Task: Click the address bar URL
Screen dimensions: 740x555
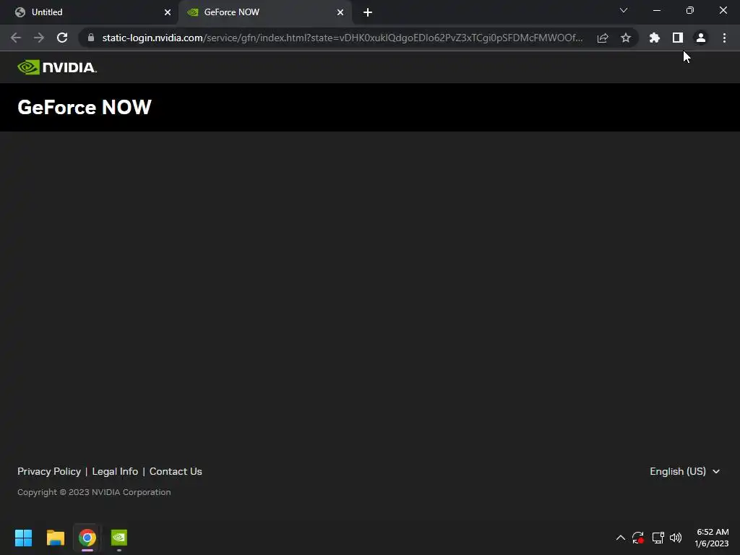Action: [342, 38]
